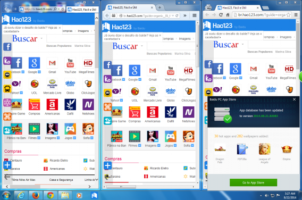Click Globo icon in Internet Explorer window

coord(70,84)
